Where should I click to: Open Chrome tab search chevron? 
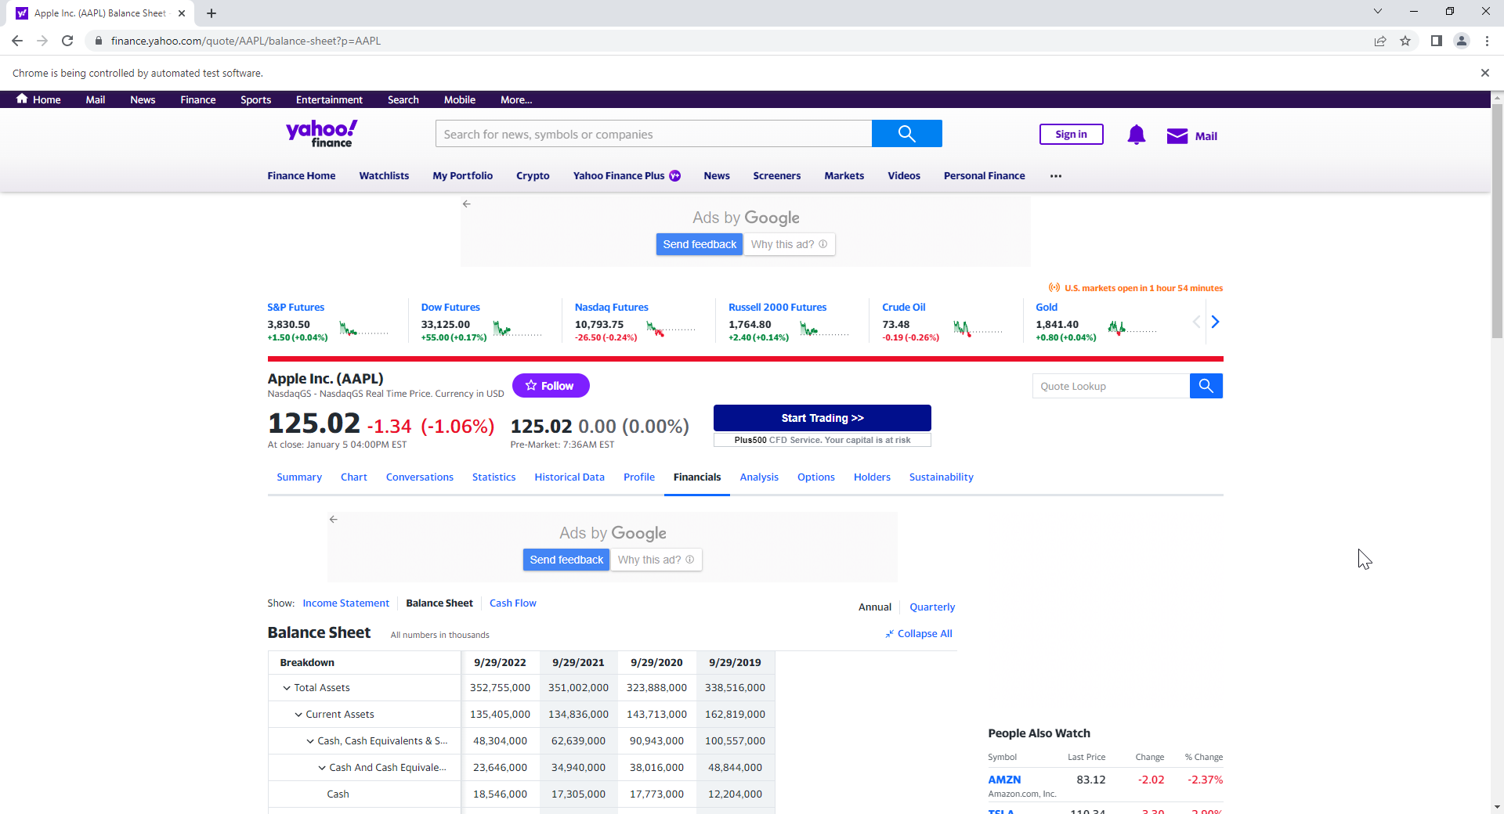tap(1378, 11)
